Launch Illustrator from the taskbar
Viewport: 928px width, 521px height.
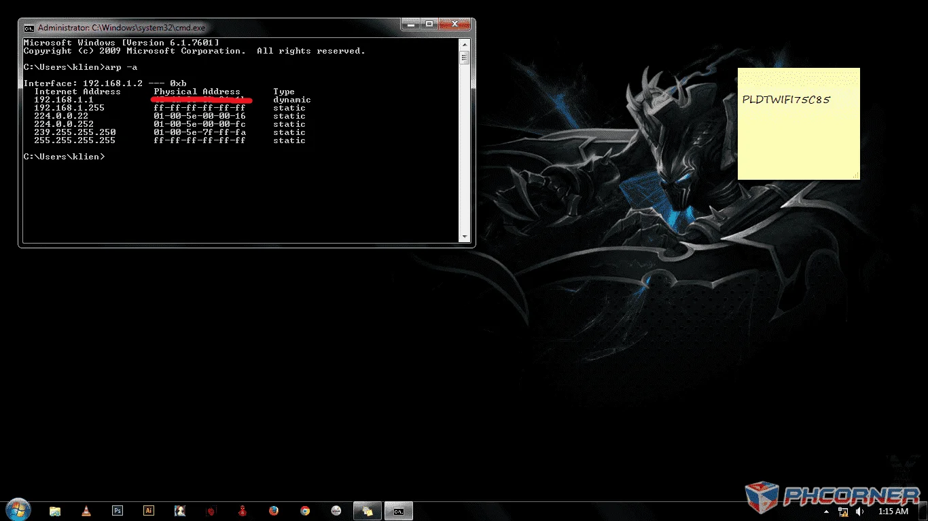click(149, 511)
